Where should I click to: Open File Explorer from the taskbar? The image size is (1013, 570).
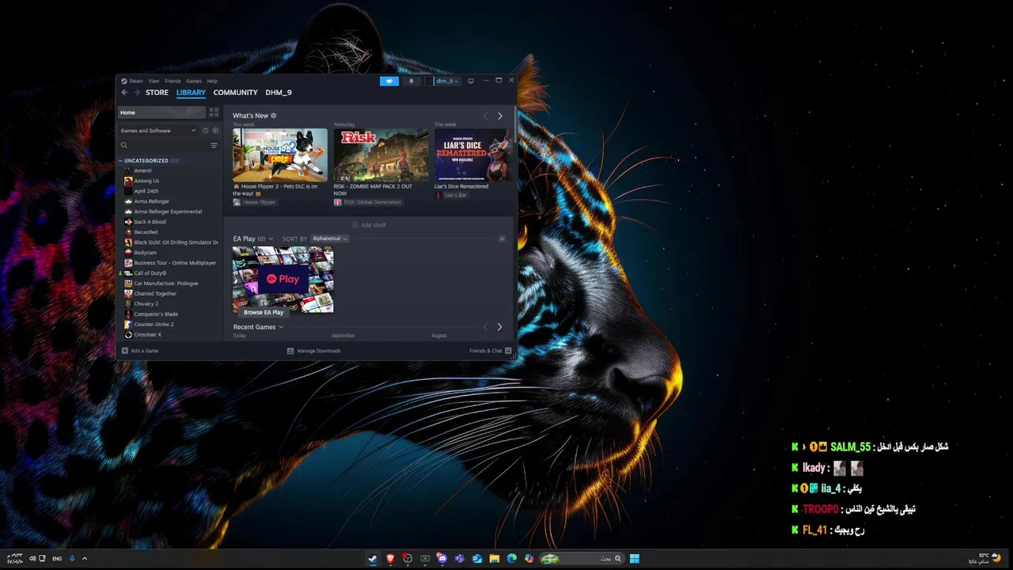(495, 559)
